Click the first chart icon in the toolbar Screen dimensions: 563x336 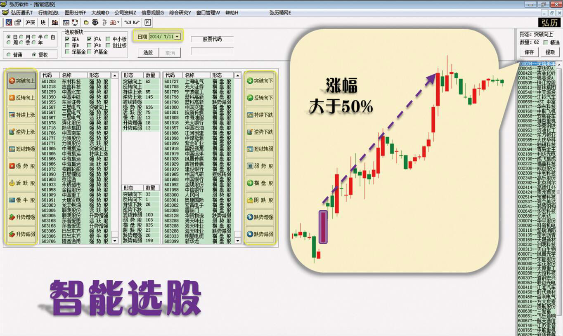[9, 22]
